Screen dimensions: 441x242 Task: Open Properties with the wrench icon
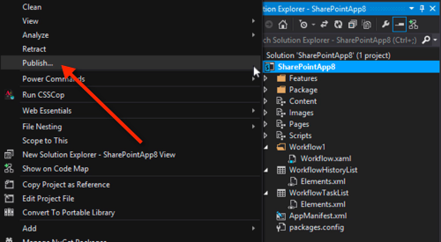click(x=385, y=25)
